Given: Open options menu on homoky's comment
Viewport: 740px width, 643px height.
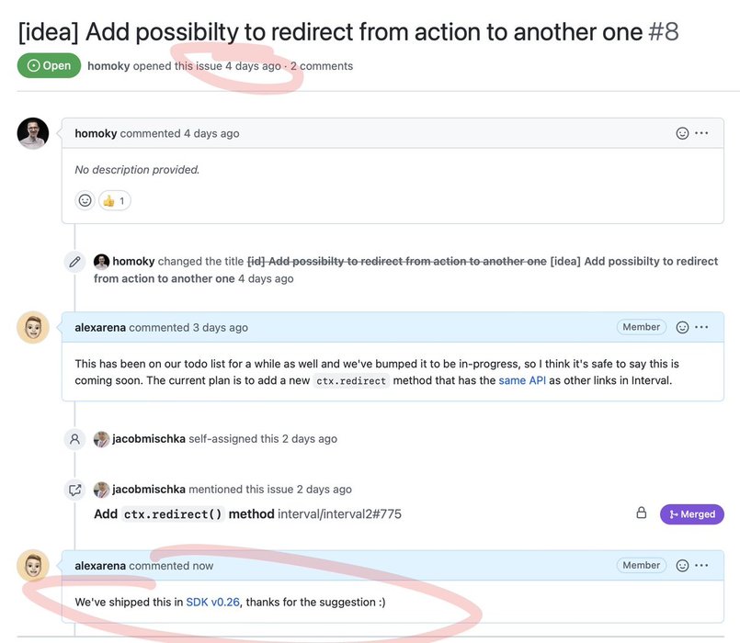Looking at the screenshot, I should pos(702,133).
